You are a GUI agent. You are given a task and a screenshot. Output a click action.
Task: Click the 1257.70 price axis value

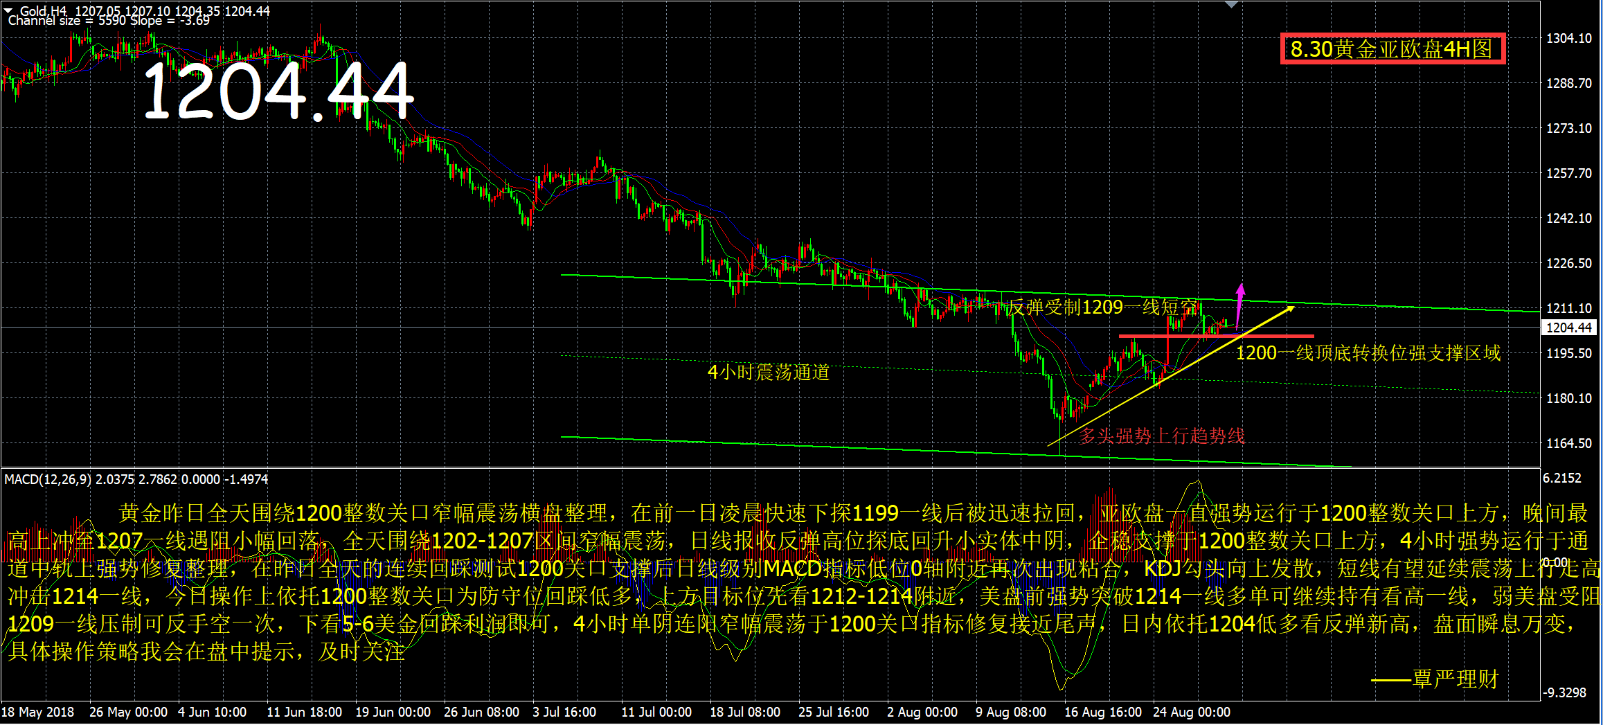pyautogui.click(x=1568, y=174)
